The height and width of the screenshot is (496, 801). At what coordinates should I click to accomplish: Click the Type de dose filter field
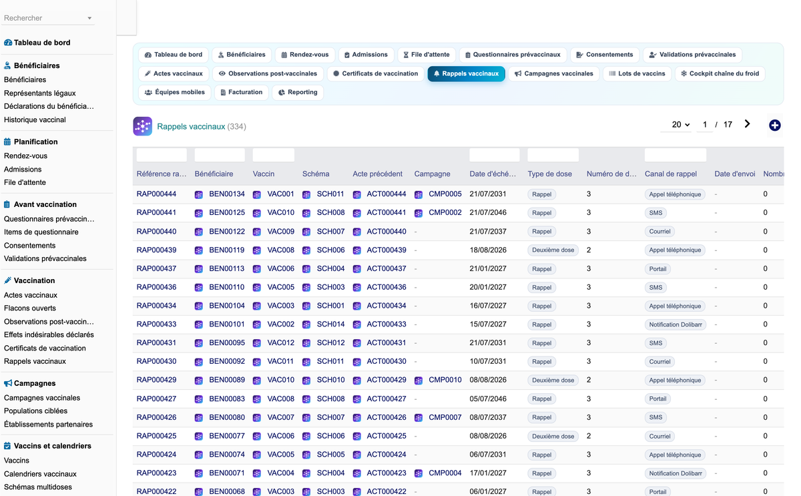point(553,155)
